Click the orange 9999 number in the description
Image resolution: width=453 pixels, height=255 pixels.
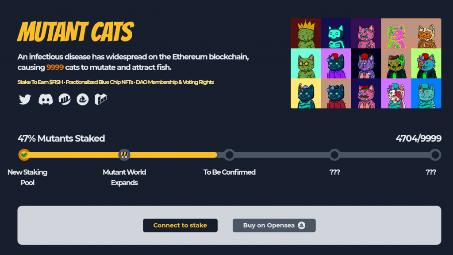tap(55, 67)
